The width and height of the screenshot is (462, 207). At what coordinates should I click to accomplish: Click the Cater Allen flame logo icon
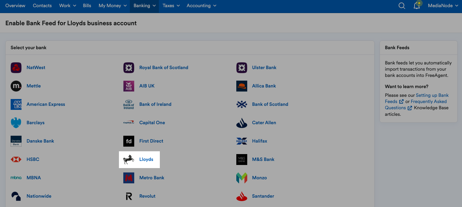[242, 123]
